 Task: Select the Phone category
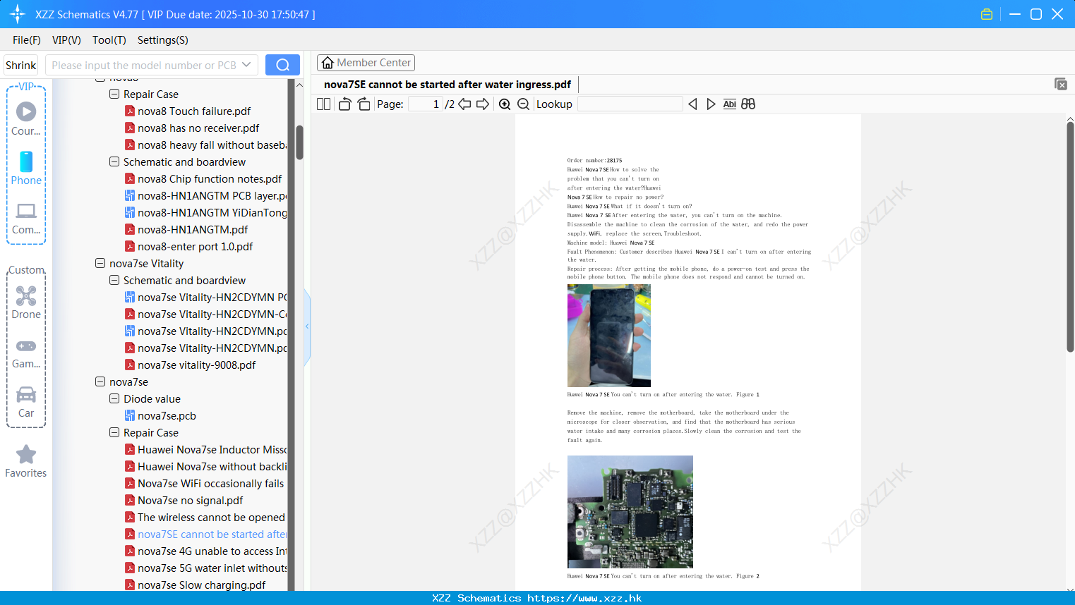tap(26, 169)
